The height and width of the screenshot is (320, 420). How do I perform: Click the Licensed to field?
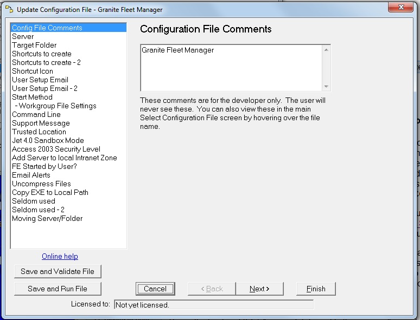click(214, 305)
